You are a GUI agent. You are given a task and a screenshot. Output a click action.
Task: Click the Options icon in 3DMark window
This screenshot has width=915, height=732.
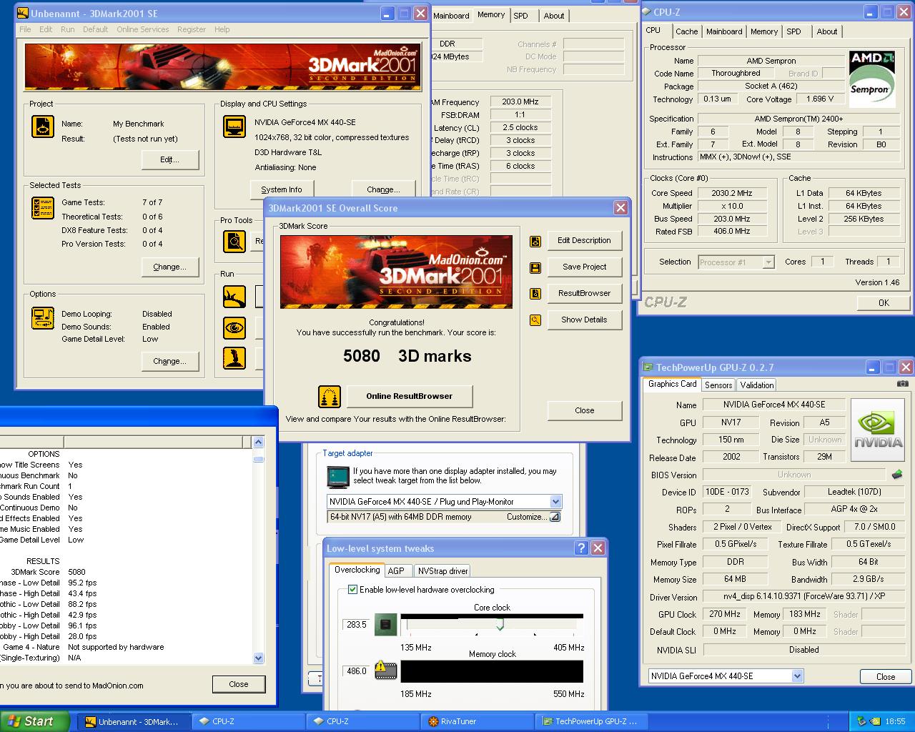click(x=43, y=318)
